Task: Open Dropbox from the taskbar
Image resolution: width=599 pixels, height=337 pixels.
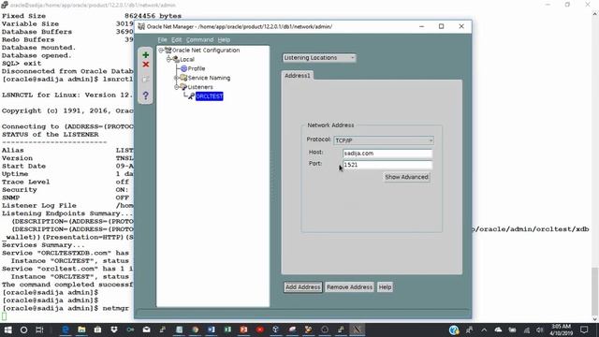Action: point(114,330)
